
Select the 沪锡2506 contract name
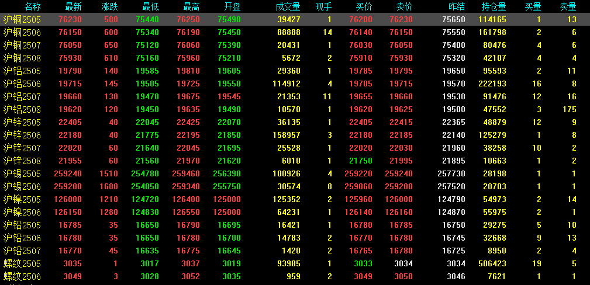[22, 186]
